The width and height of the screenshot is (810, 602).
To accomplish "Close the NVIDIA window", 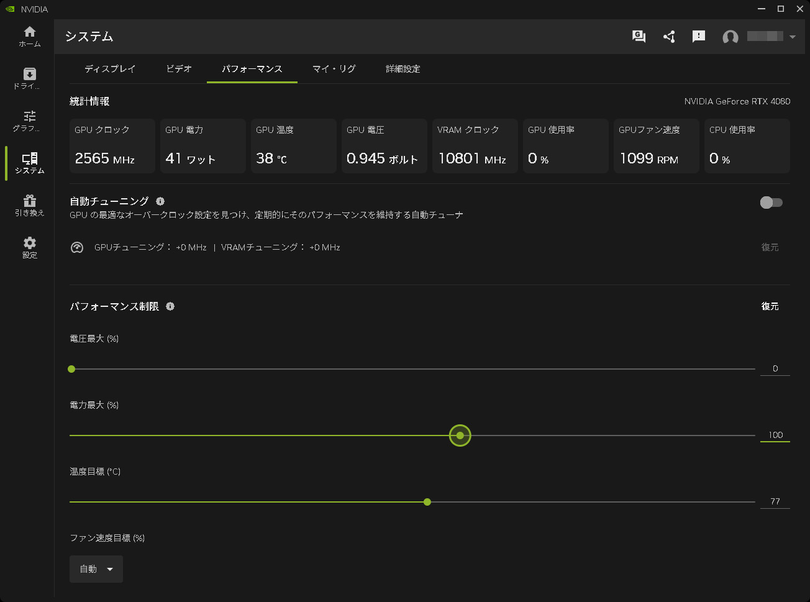I will [800, 9].
